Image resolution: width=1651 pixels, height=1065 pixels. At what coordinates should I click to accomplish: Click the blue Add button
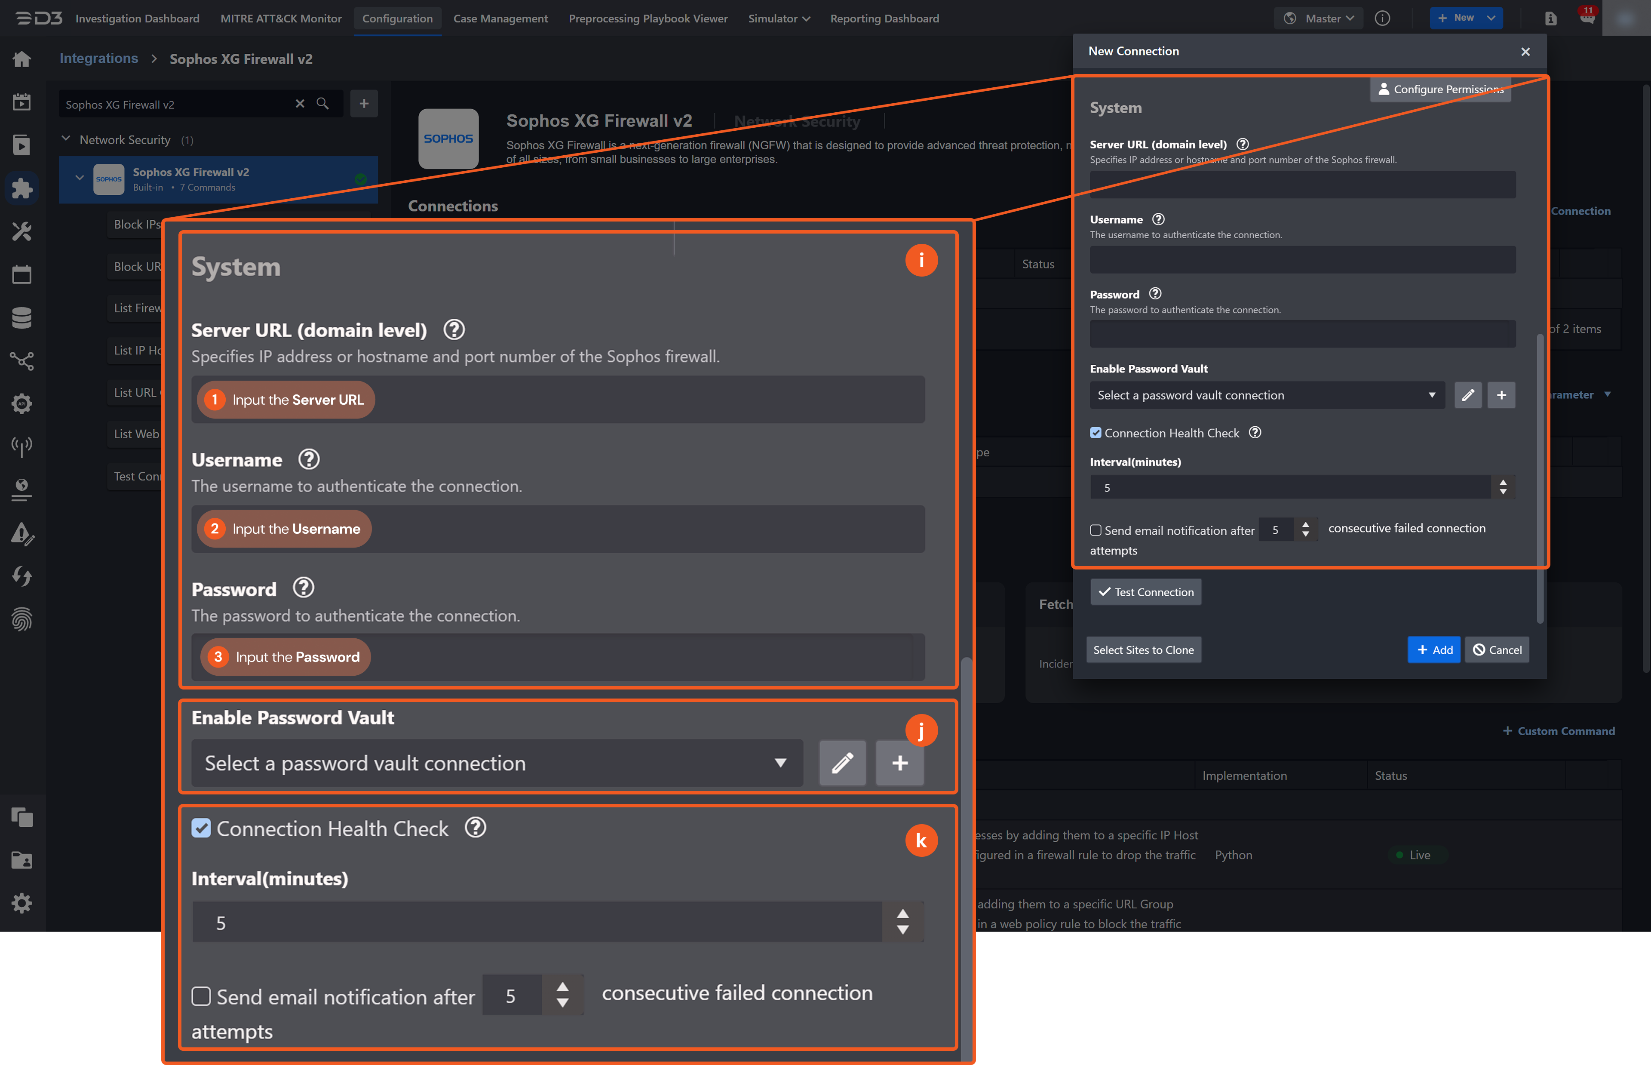(x=1434, y=649)
